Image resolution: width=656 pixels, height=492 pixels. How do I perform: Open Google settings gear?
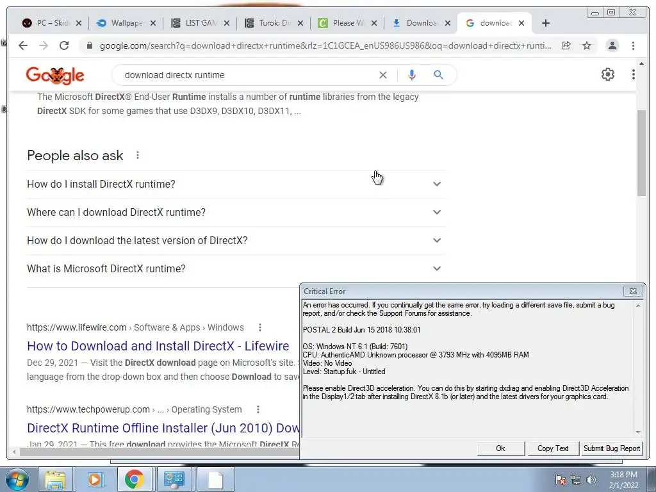click(x=607, y=74)
